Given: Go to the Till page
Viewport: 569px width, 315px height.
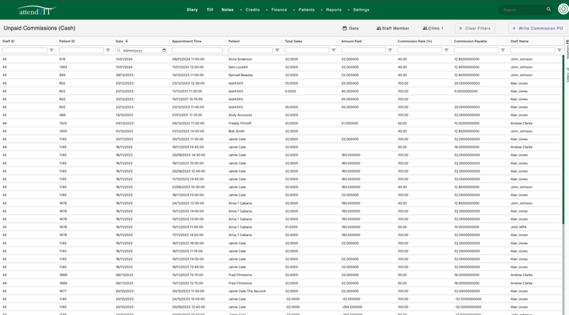Looking at the screenshot, I should [209, 10].
